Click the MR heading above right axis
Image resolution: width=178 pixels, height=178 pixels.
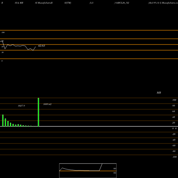[159, 93]
